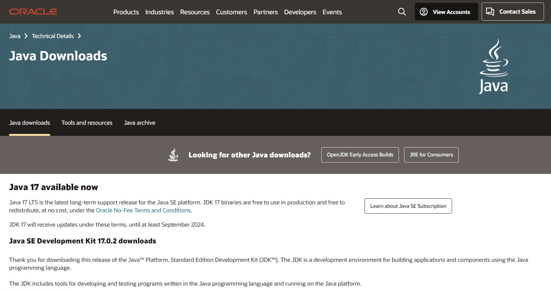Go to Technical Details breadcrumb link
551x291 pixels.
(53, 36)
